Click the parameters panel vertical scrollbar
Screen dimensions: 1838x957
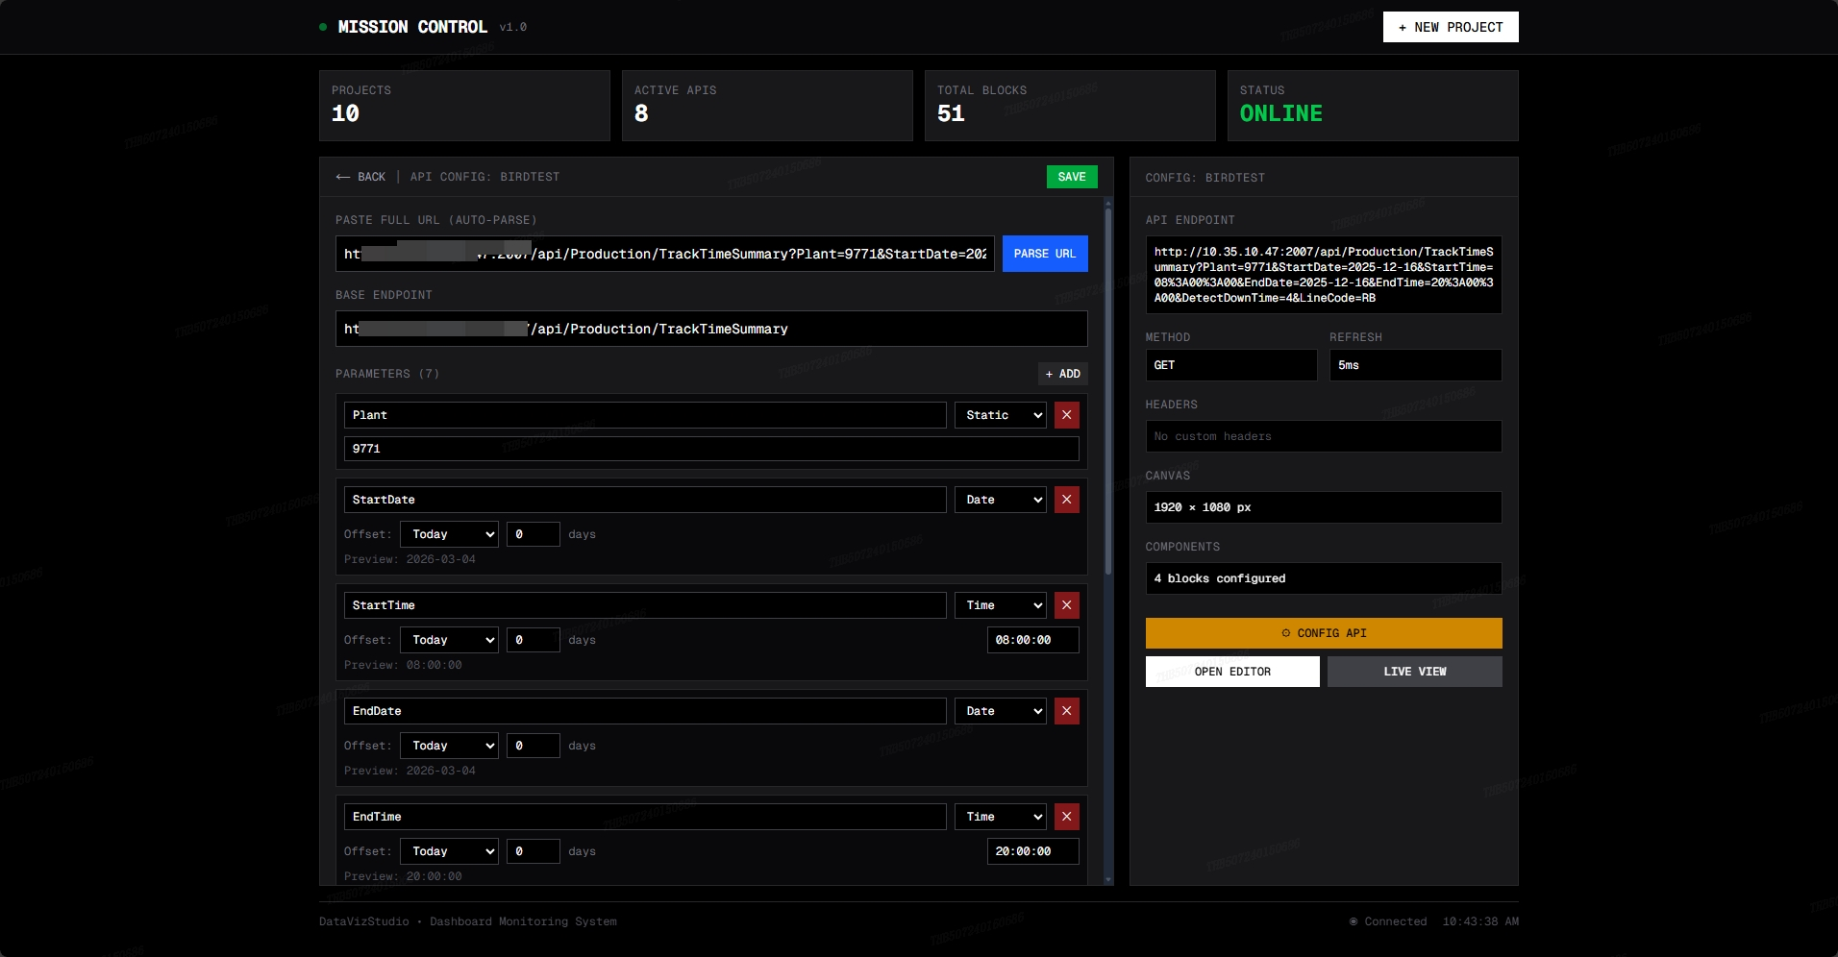click(x=1107, y=392)
